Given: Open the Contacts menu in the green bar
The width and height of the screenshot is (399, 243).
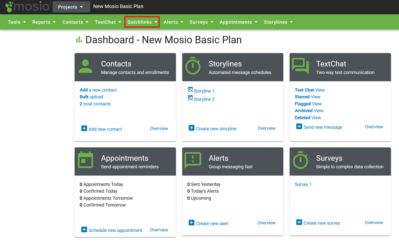Looking at the screenshot, I should [x=75, y=22].
